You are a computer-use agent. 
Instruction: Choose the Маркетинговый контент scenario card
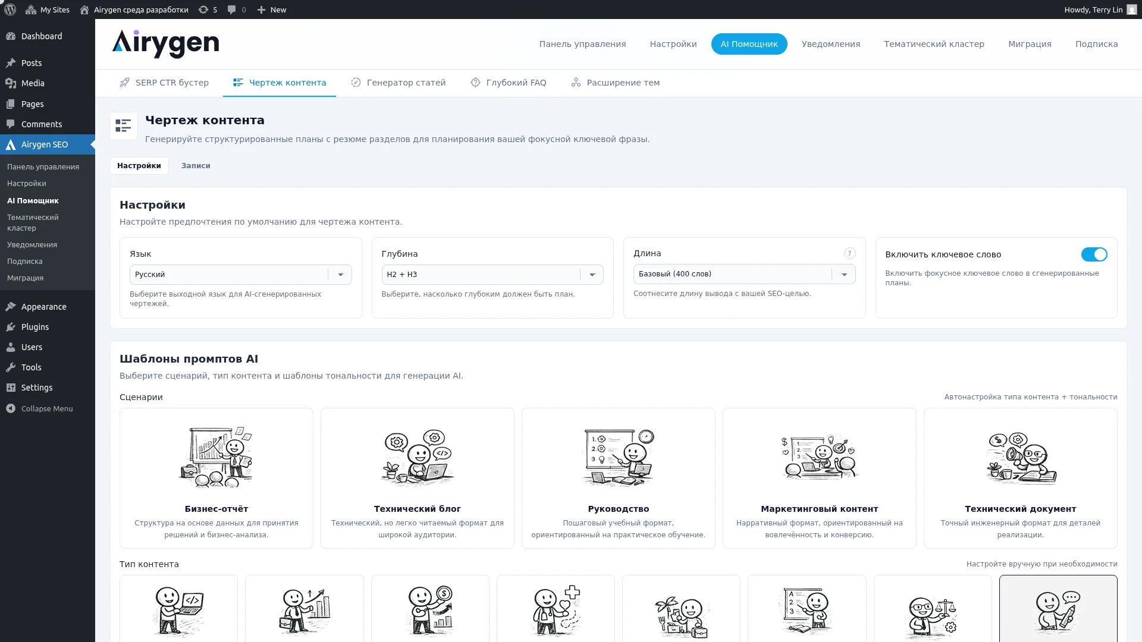pos(820,478)
